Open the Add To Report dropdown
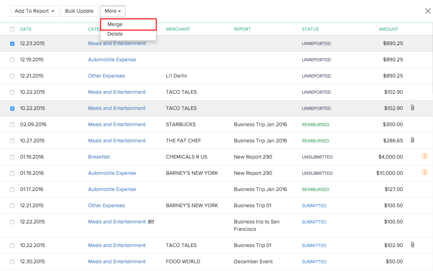The width and height of the screenshot is (433, 271). pyautogui.click(x=34, y=11)
